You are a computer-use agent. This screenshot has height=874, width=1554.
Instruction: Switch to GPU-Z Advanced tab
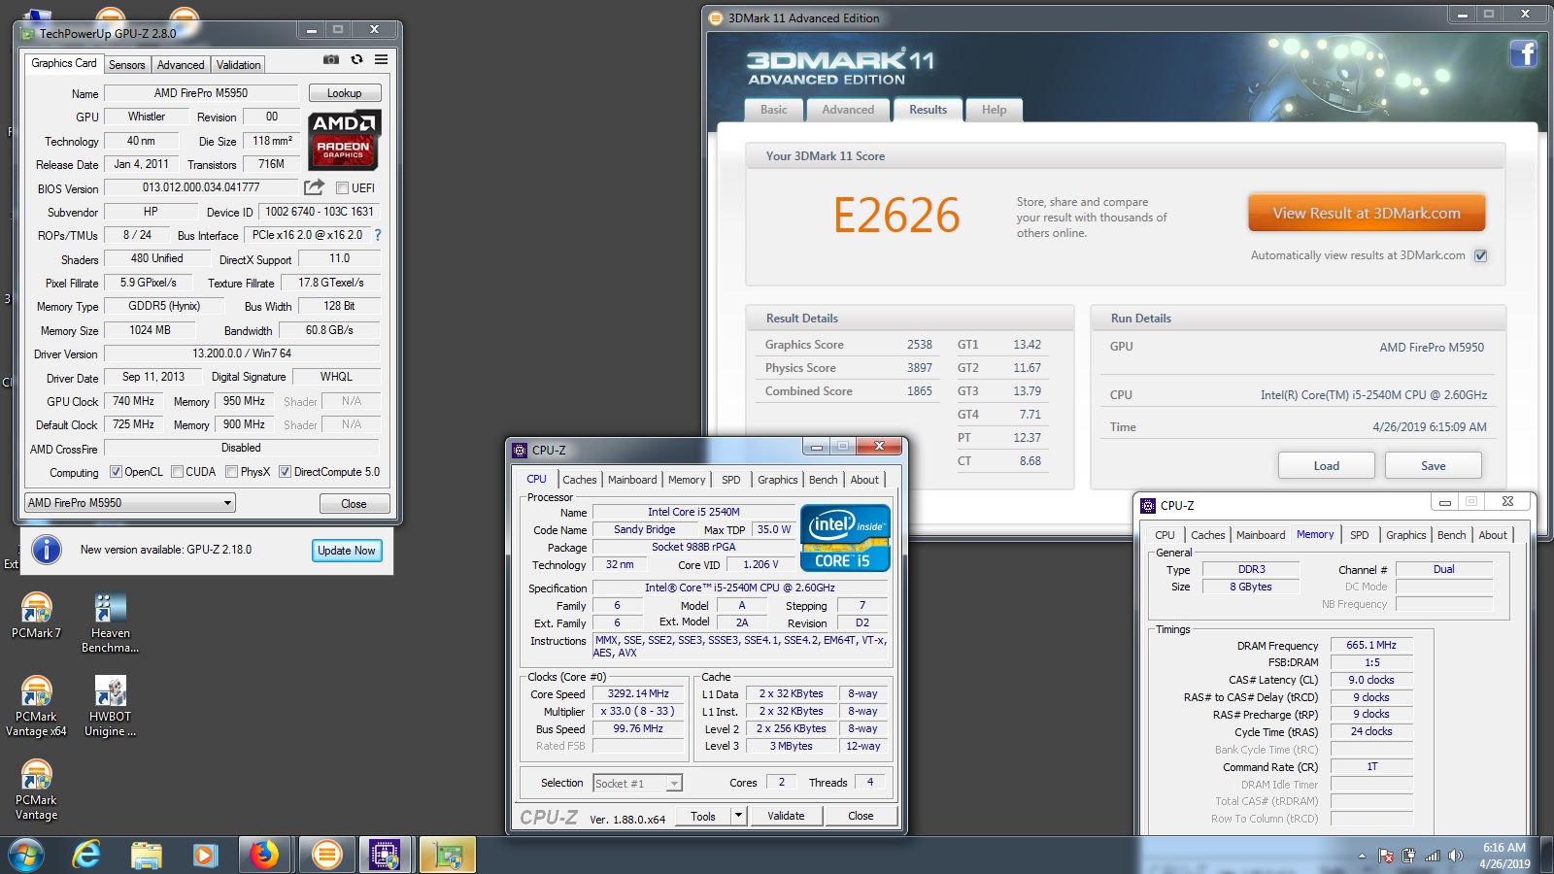[x=181, y=65]
